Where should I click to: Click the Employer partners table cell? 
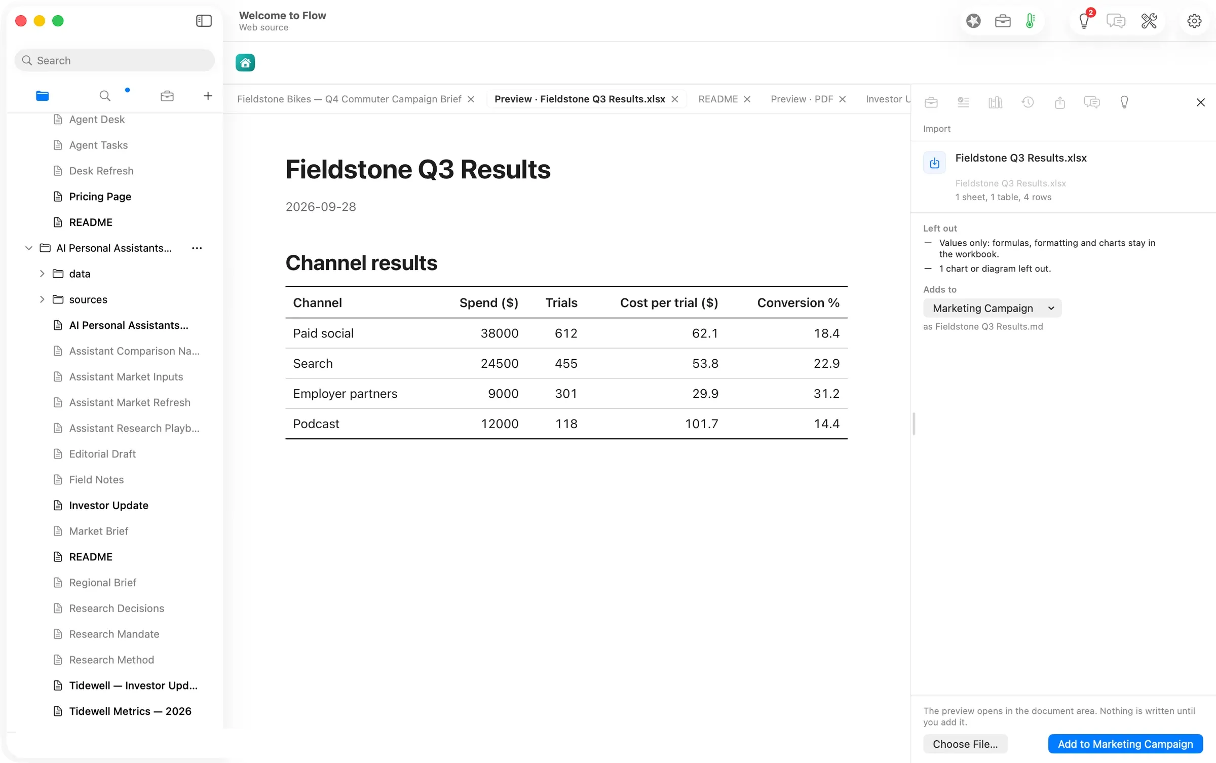tap(345, 394)
